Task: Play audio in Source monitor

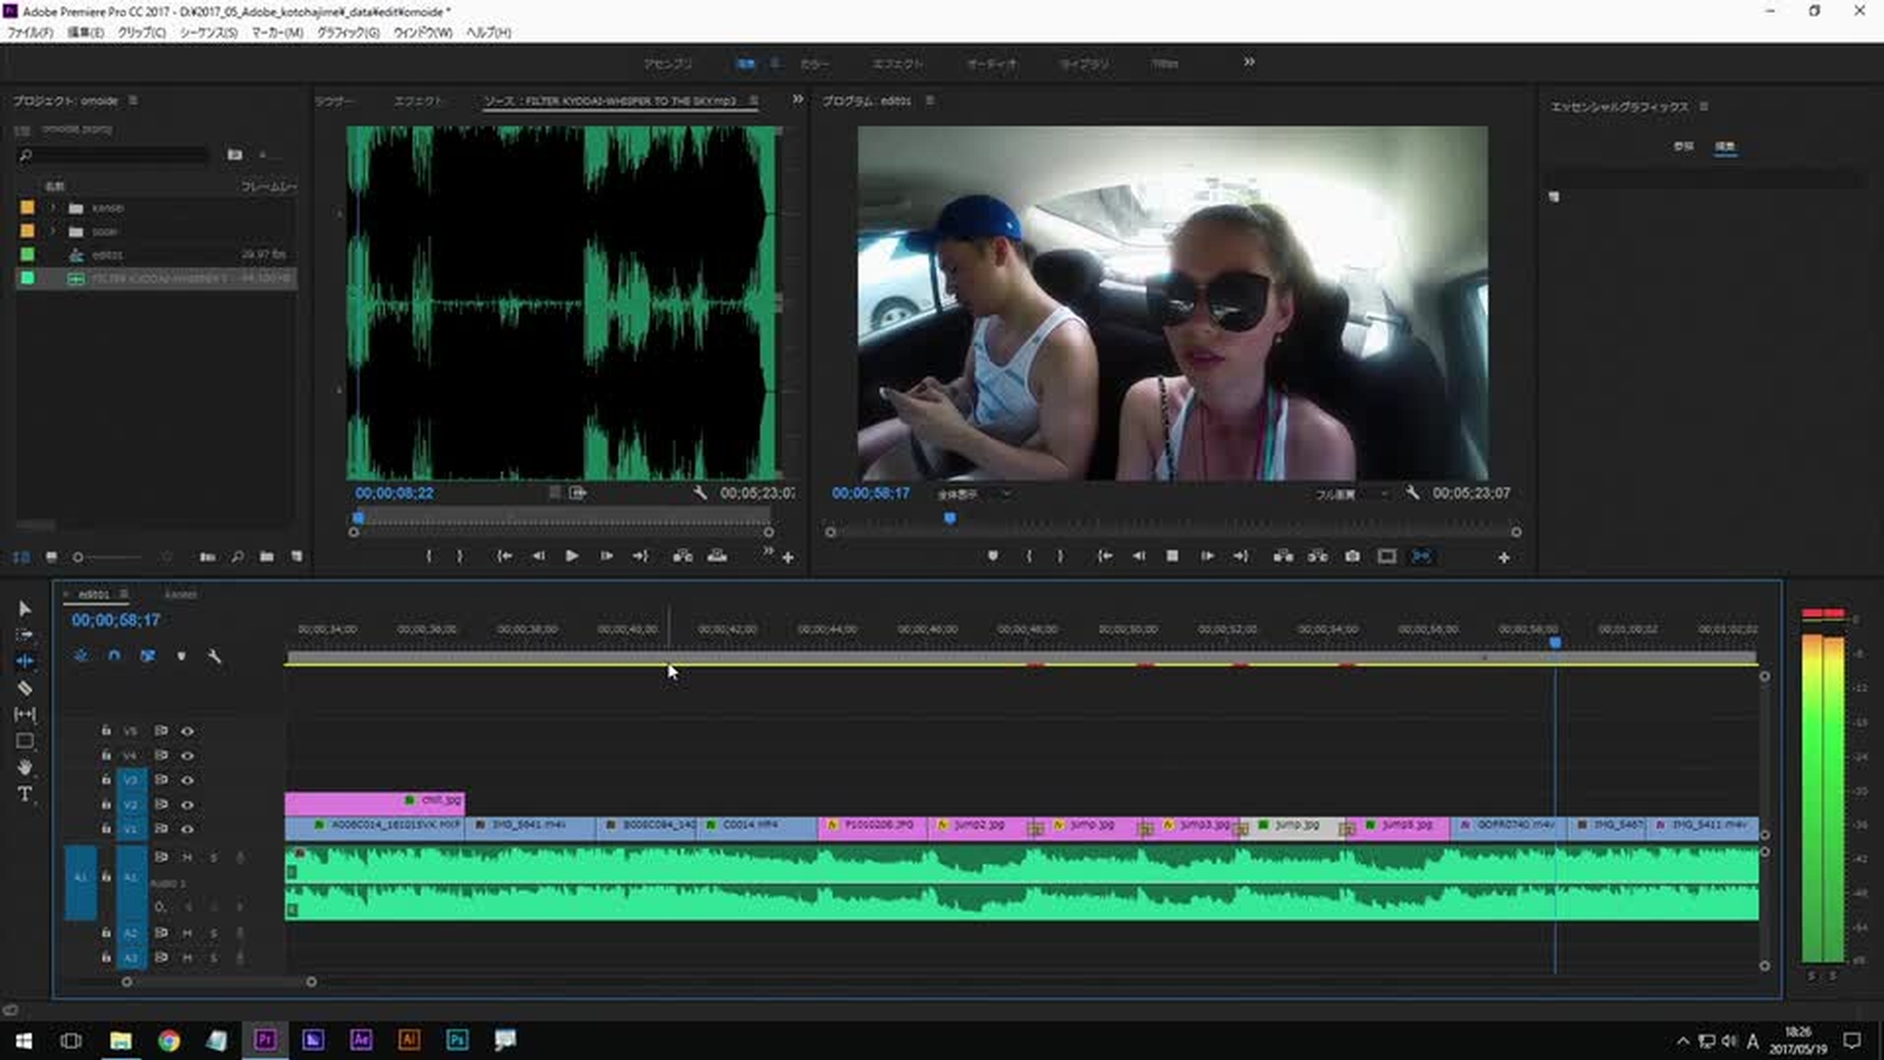Action: 571,556
